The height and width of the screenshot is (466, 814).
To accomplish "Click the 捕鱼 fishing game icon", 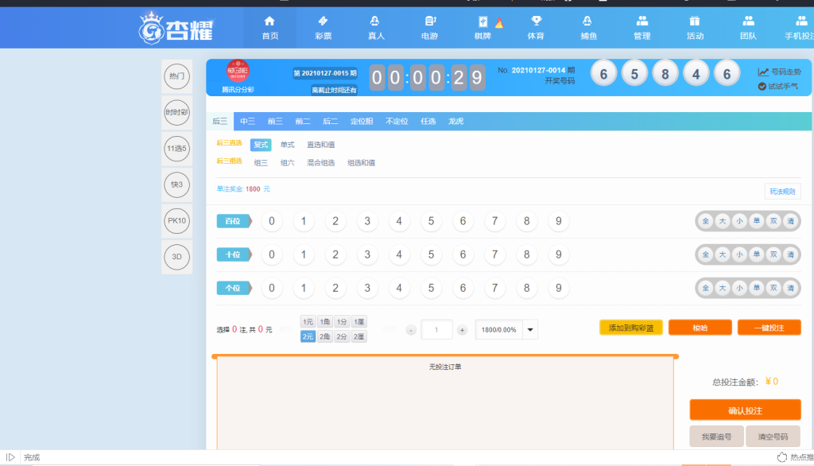I will click(588, 26).
